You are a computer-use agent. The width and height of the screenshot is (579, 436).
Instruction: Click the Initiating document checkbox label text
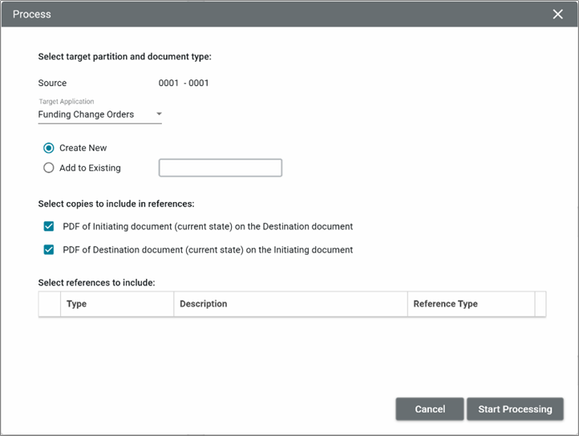coord(208,226)
